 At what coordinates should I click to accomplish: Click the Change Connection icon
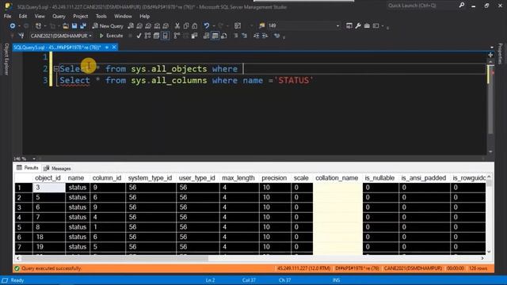coord(21,36)
